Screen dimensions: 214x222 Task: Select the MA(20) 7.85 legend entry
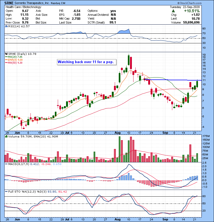[x=14, y=57]
